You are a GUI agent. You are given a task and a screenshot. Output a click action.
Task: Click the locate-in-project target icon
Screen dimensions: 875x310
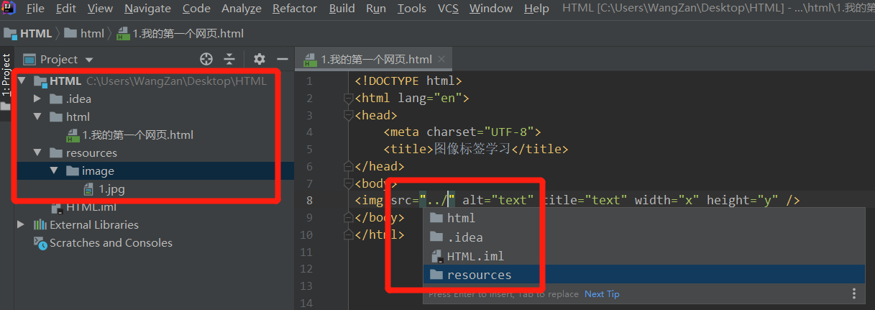point(206,59)
